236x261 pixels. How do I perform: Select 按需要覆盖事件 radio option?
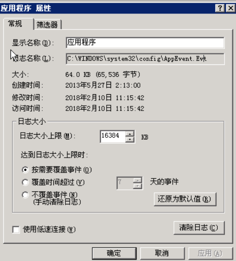pos(25,170)
